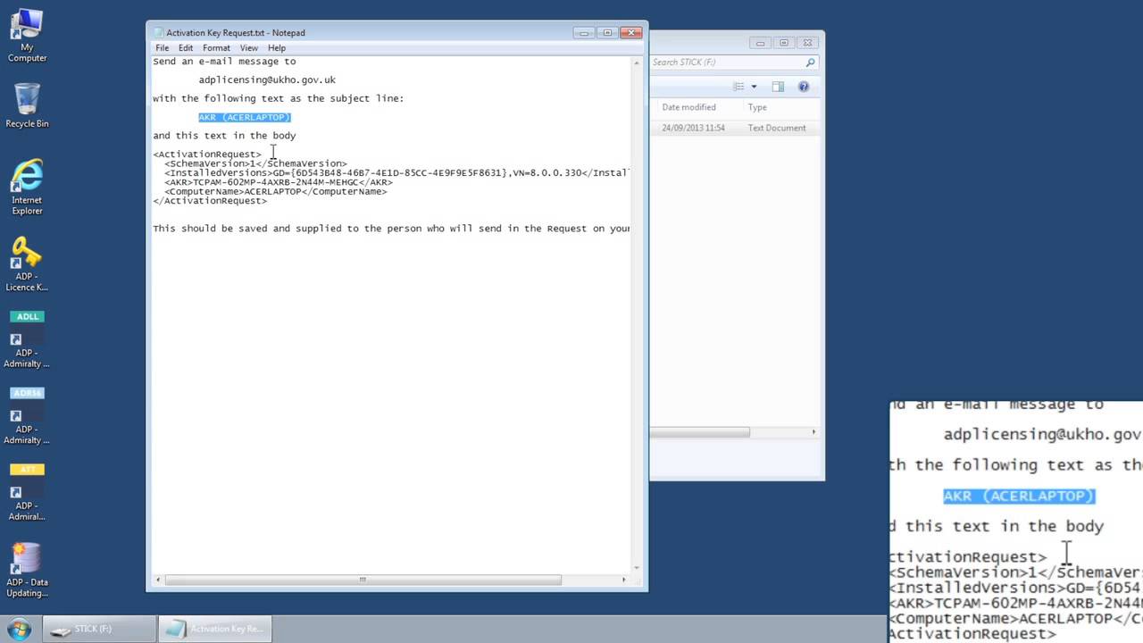Close the Notepad window
Viewport: 1143px width, 643px height.
(x=630, y=33)
